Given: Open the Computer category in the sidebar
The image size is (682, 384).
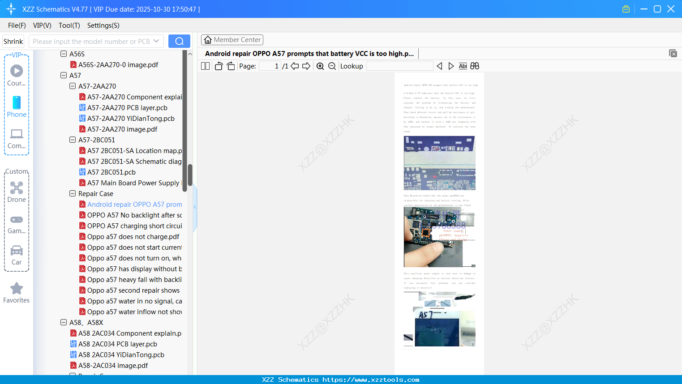Looking at the screenshot, I should click(17, 138).
